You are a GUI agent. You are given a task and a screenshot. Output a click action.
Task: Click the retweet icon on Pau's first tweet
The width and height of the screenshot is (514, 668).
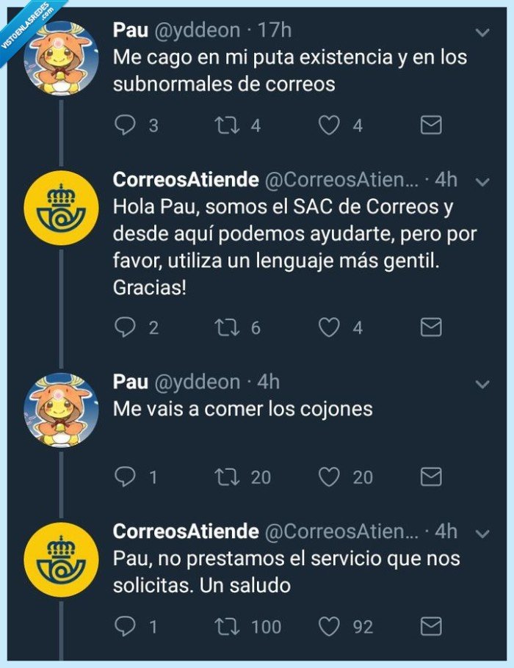click(x=230, y=125)
